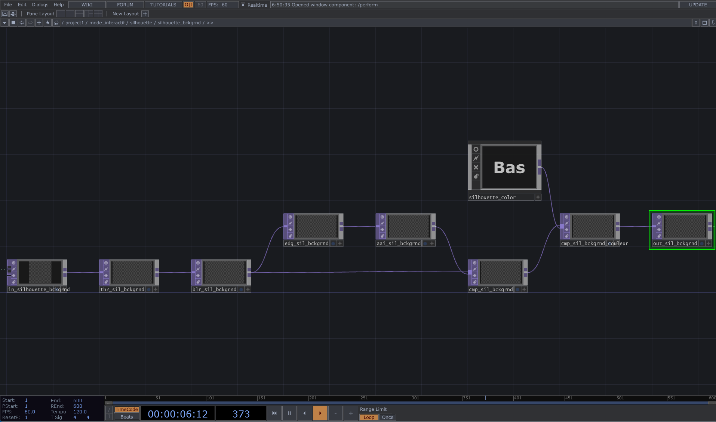
Task: Expand the comment plus next to out_sil_bckgrnd
Action: (x=709, y=243)
